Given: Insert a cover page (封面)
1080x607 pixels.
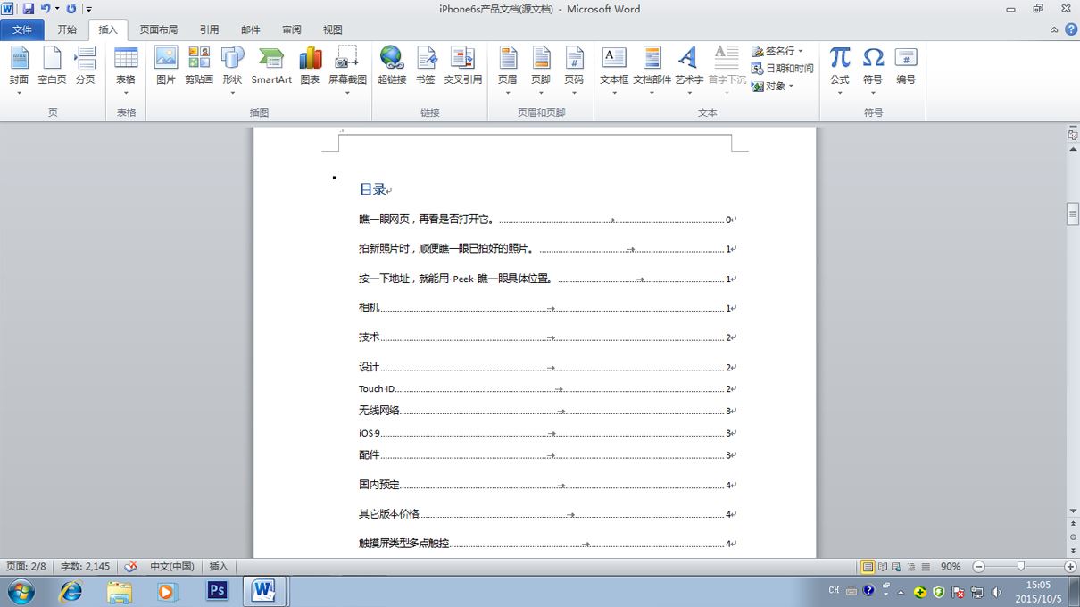Looking at the screenshot, I should (19, 70).
